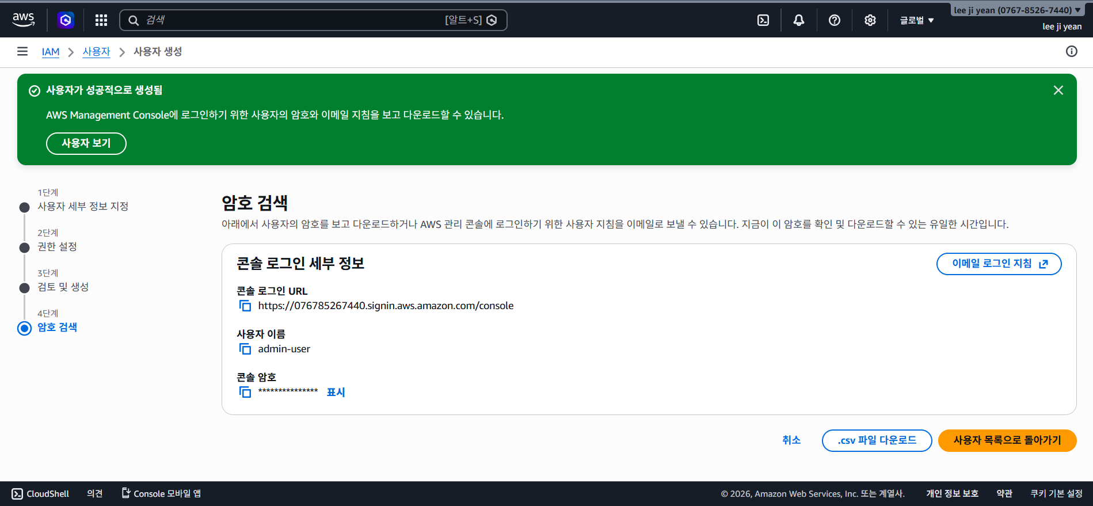The height and width of the screenshot is (506, 1093).
Task: Go to the IAM breadcrumb link
Action: pyautogui.click(x=51, y=52)
